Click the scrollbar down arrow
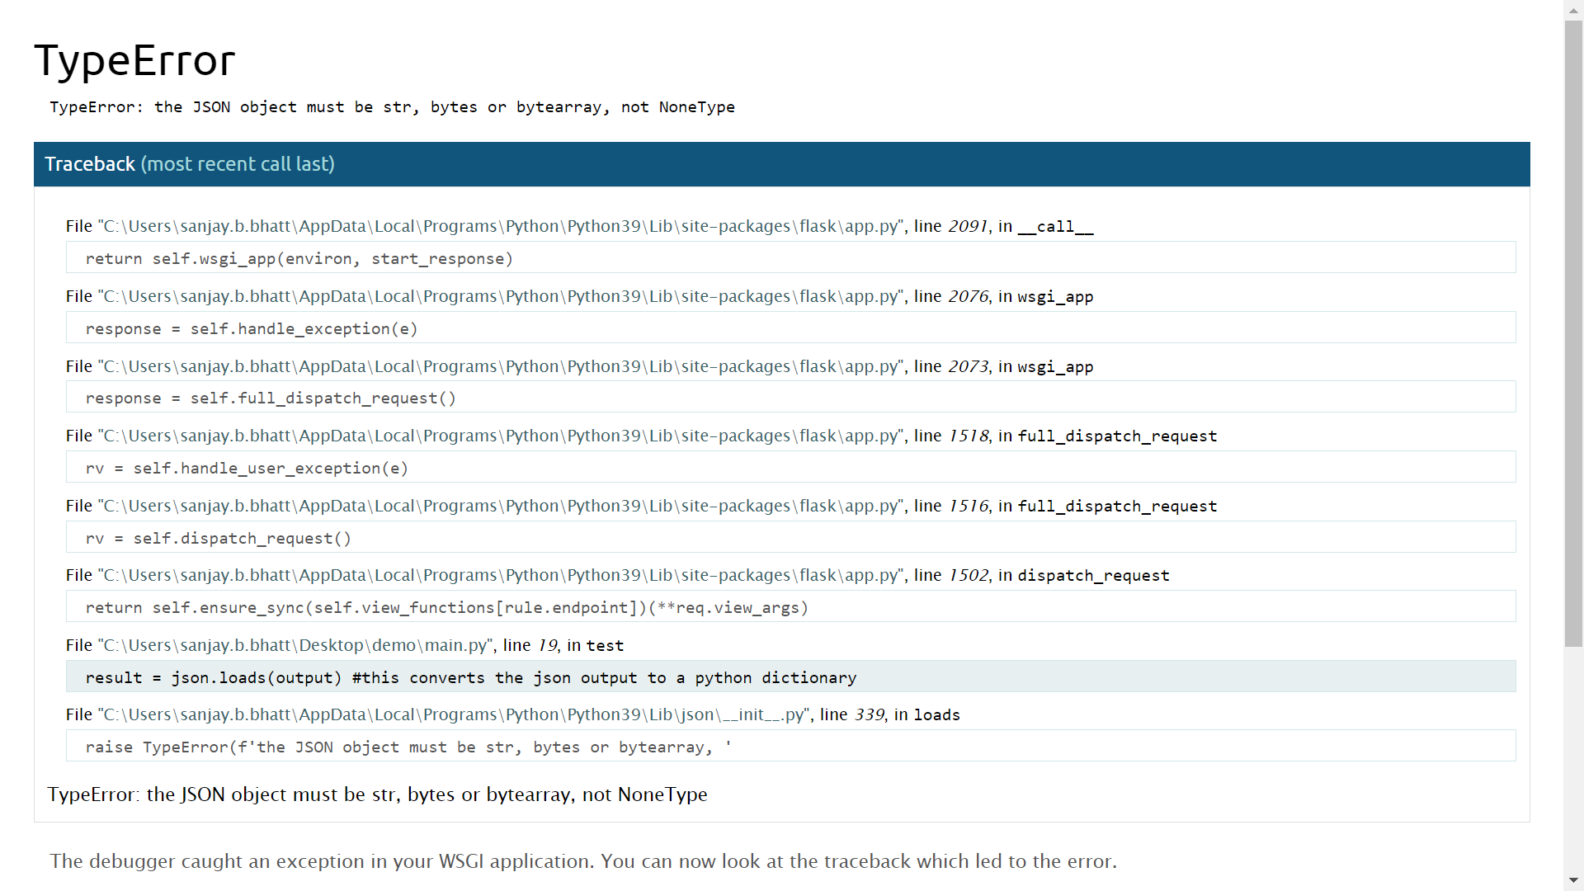1584x891 pixels. 1574,880
